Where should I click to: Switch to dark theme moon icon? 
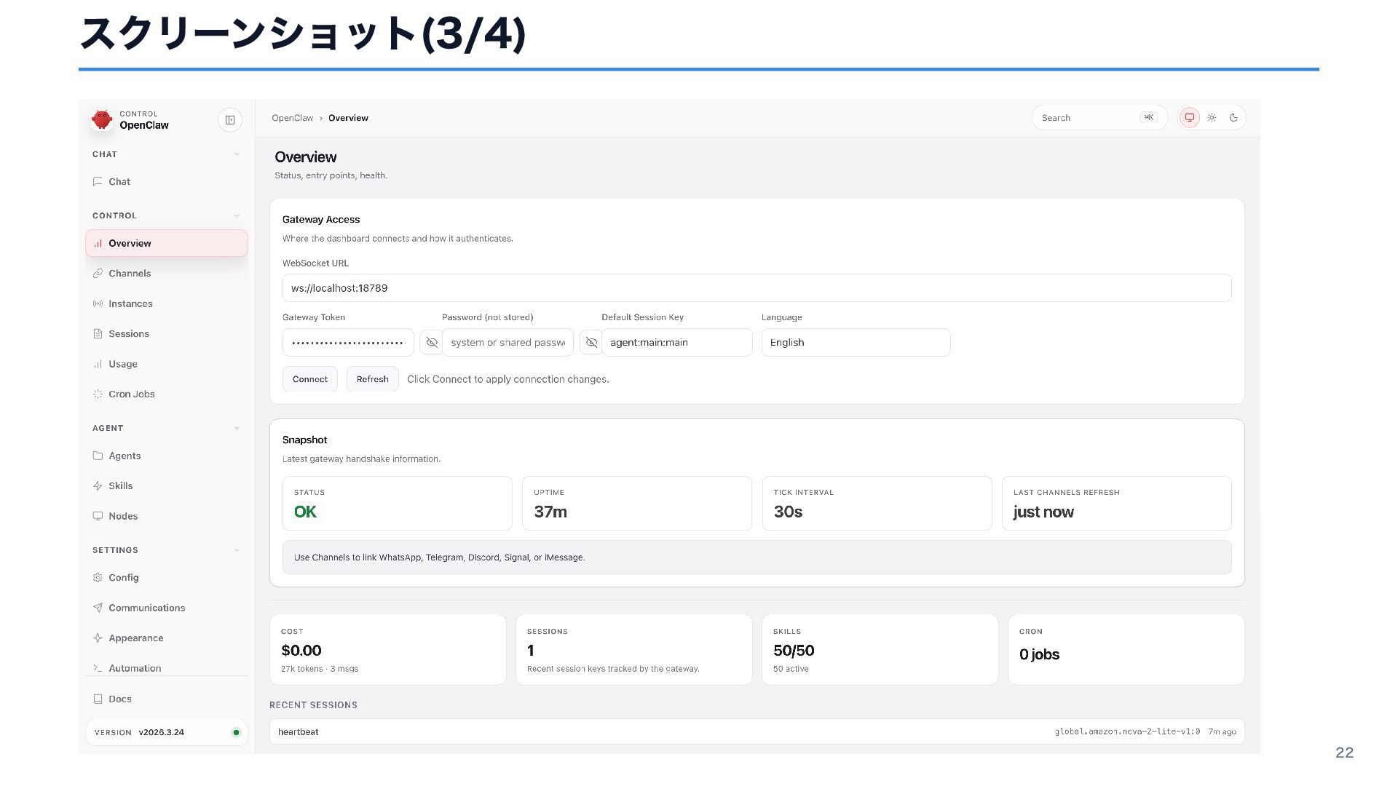click(x=1233, y=118)
